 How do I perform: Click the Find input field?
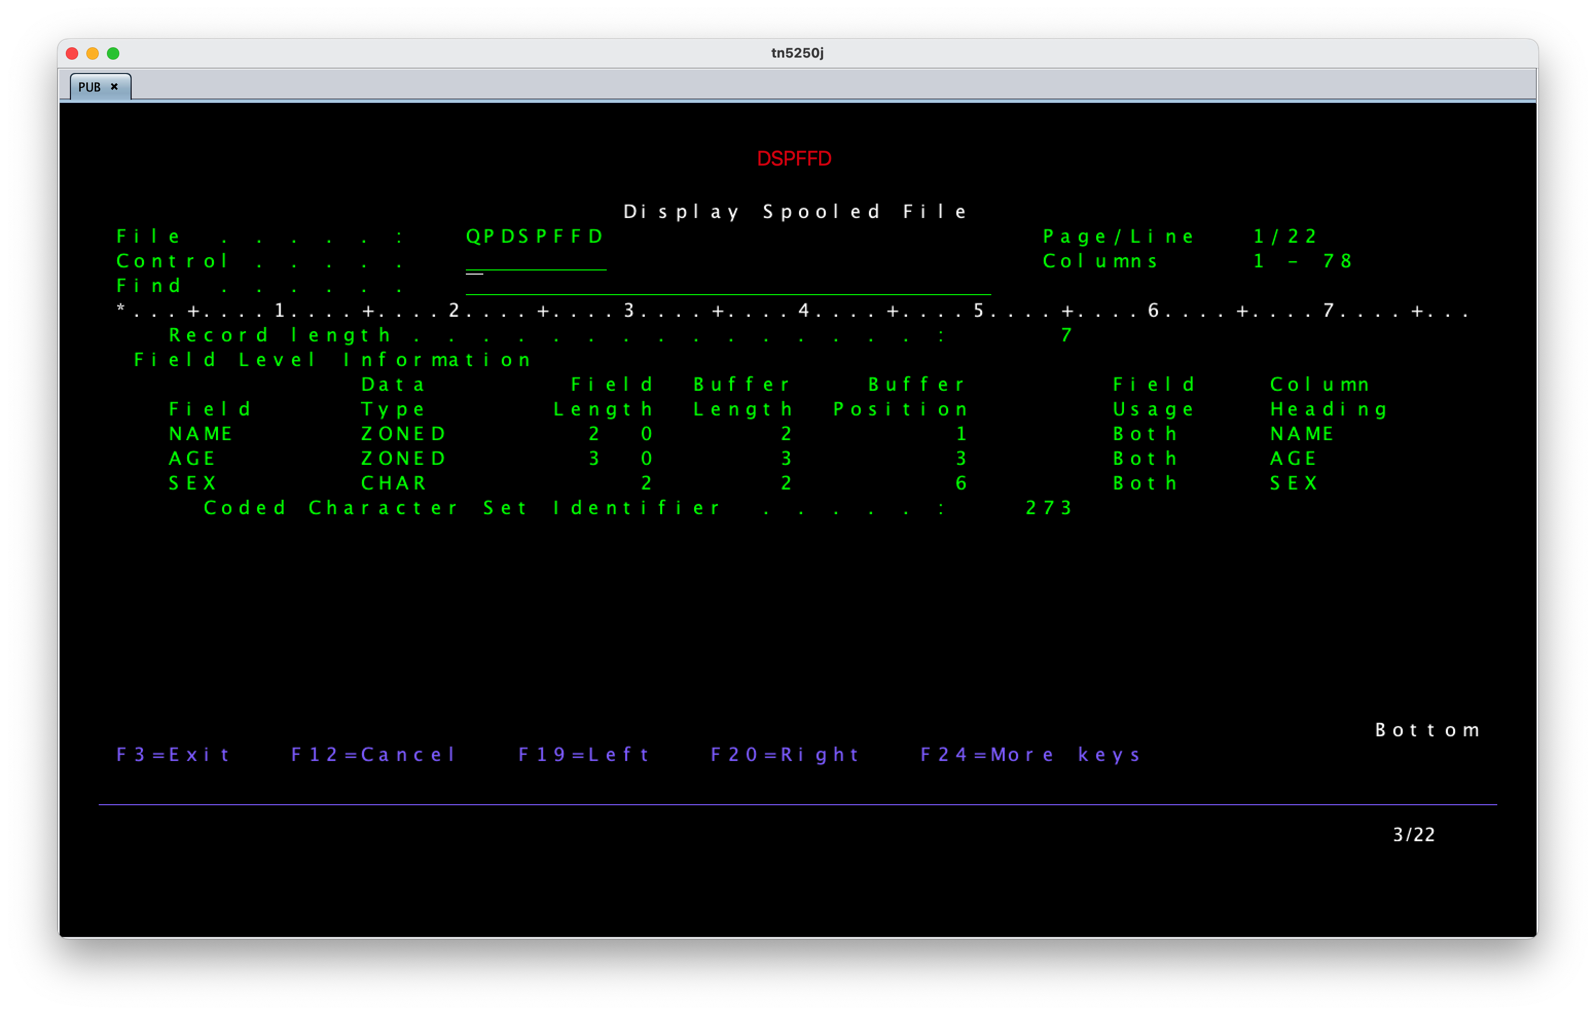pyautogui.click(x=729, y=286)
